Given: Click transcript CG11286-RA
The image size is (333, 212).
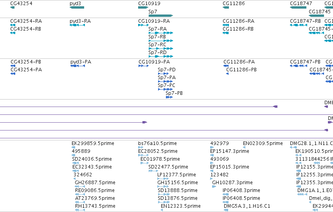Looking at the screenshot, I should (238, 21).
